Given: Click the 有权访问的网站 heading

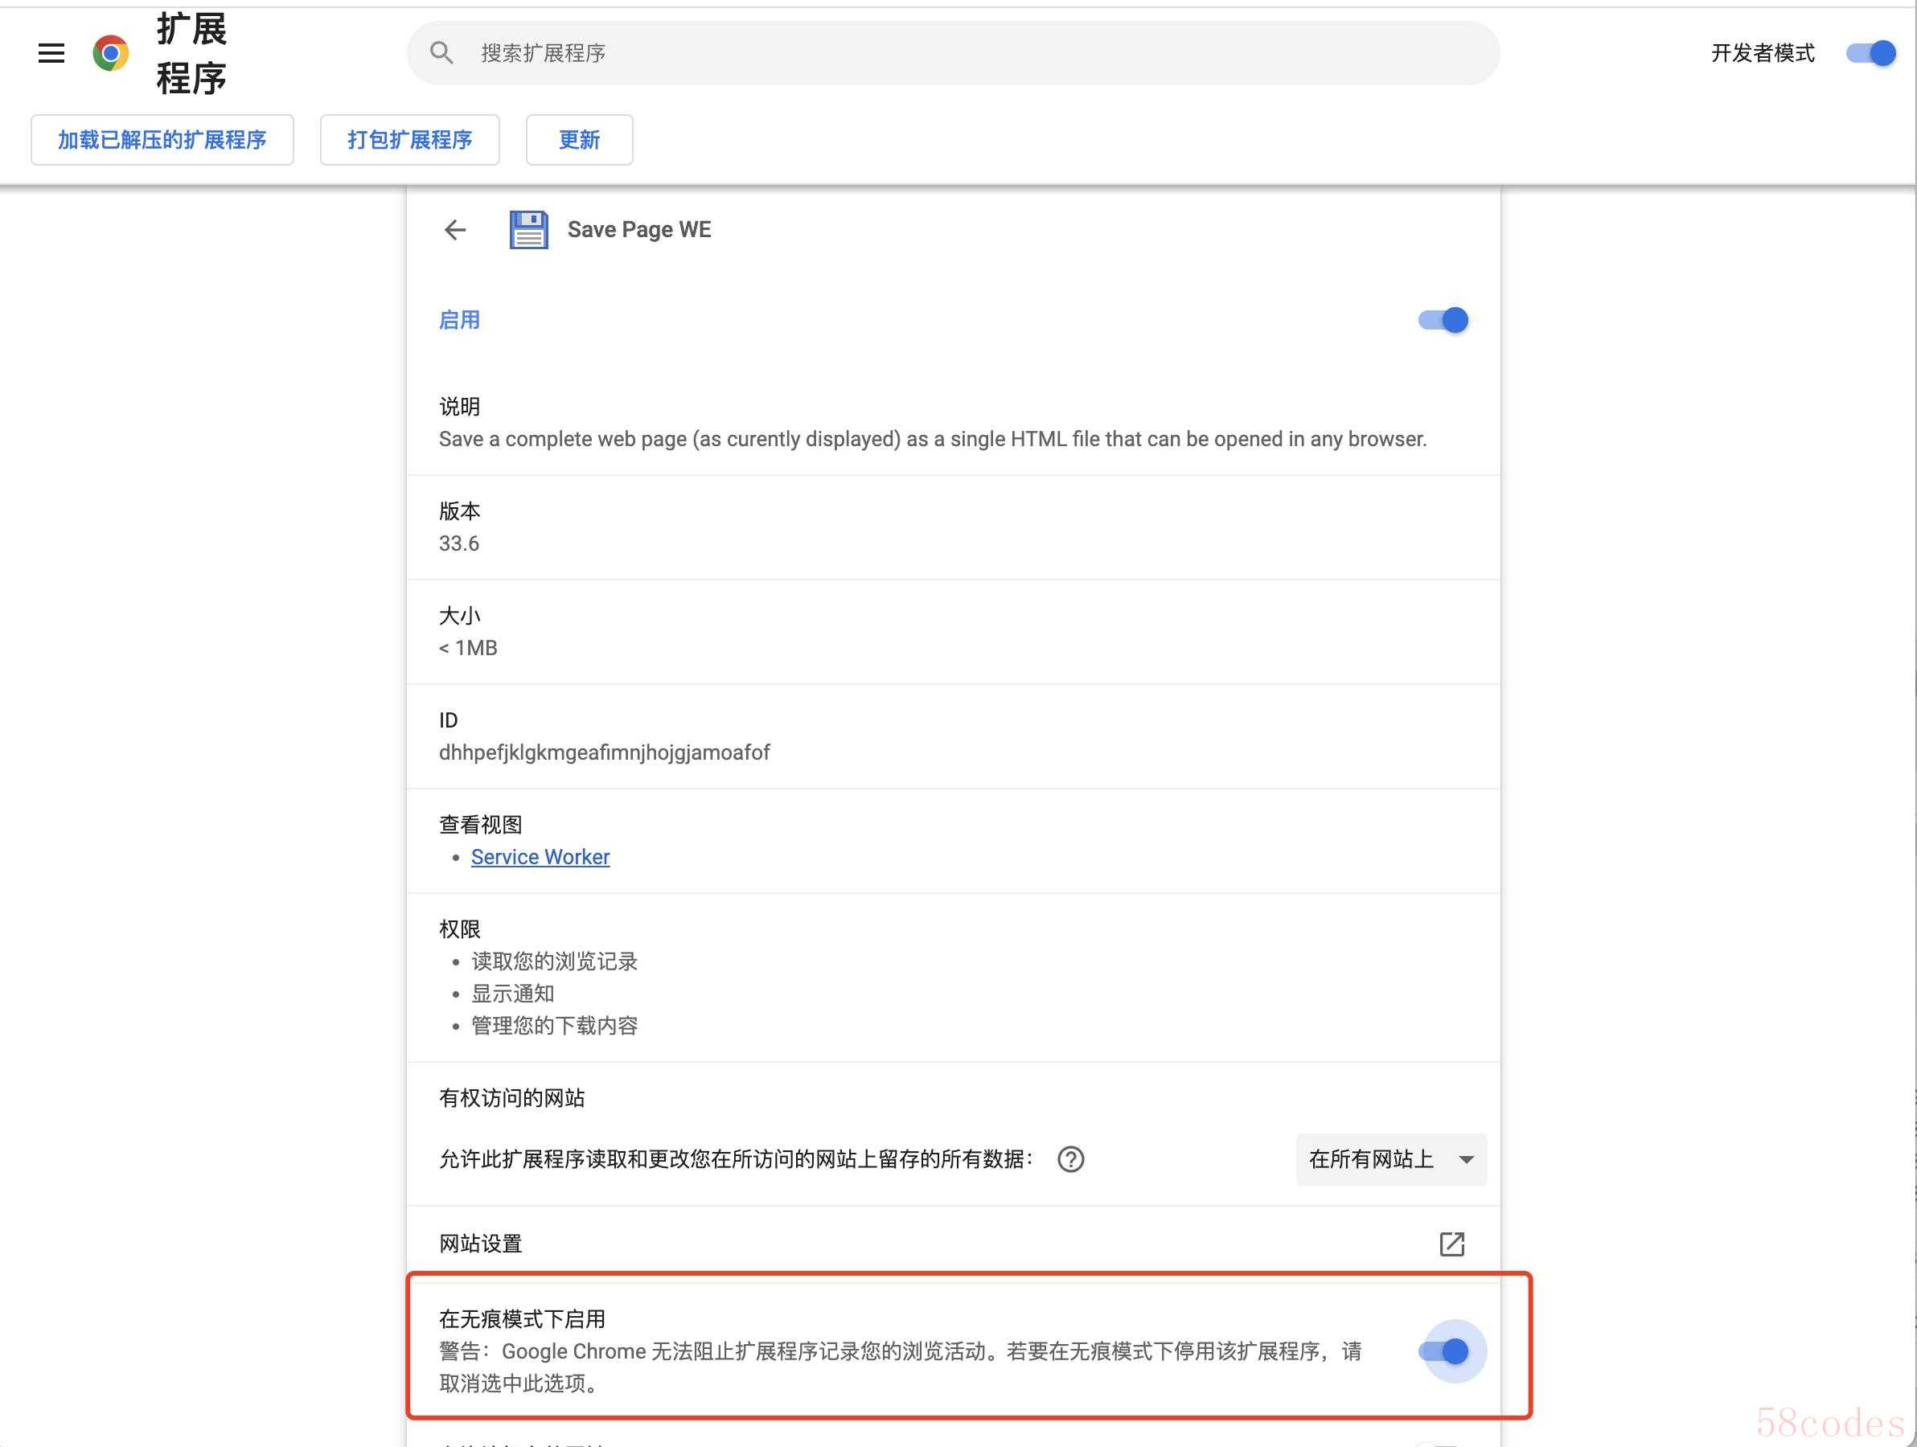Looking at the screenshot, I should tap(512, 1099).
